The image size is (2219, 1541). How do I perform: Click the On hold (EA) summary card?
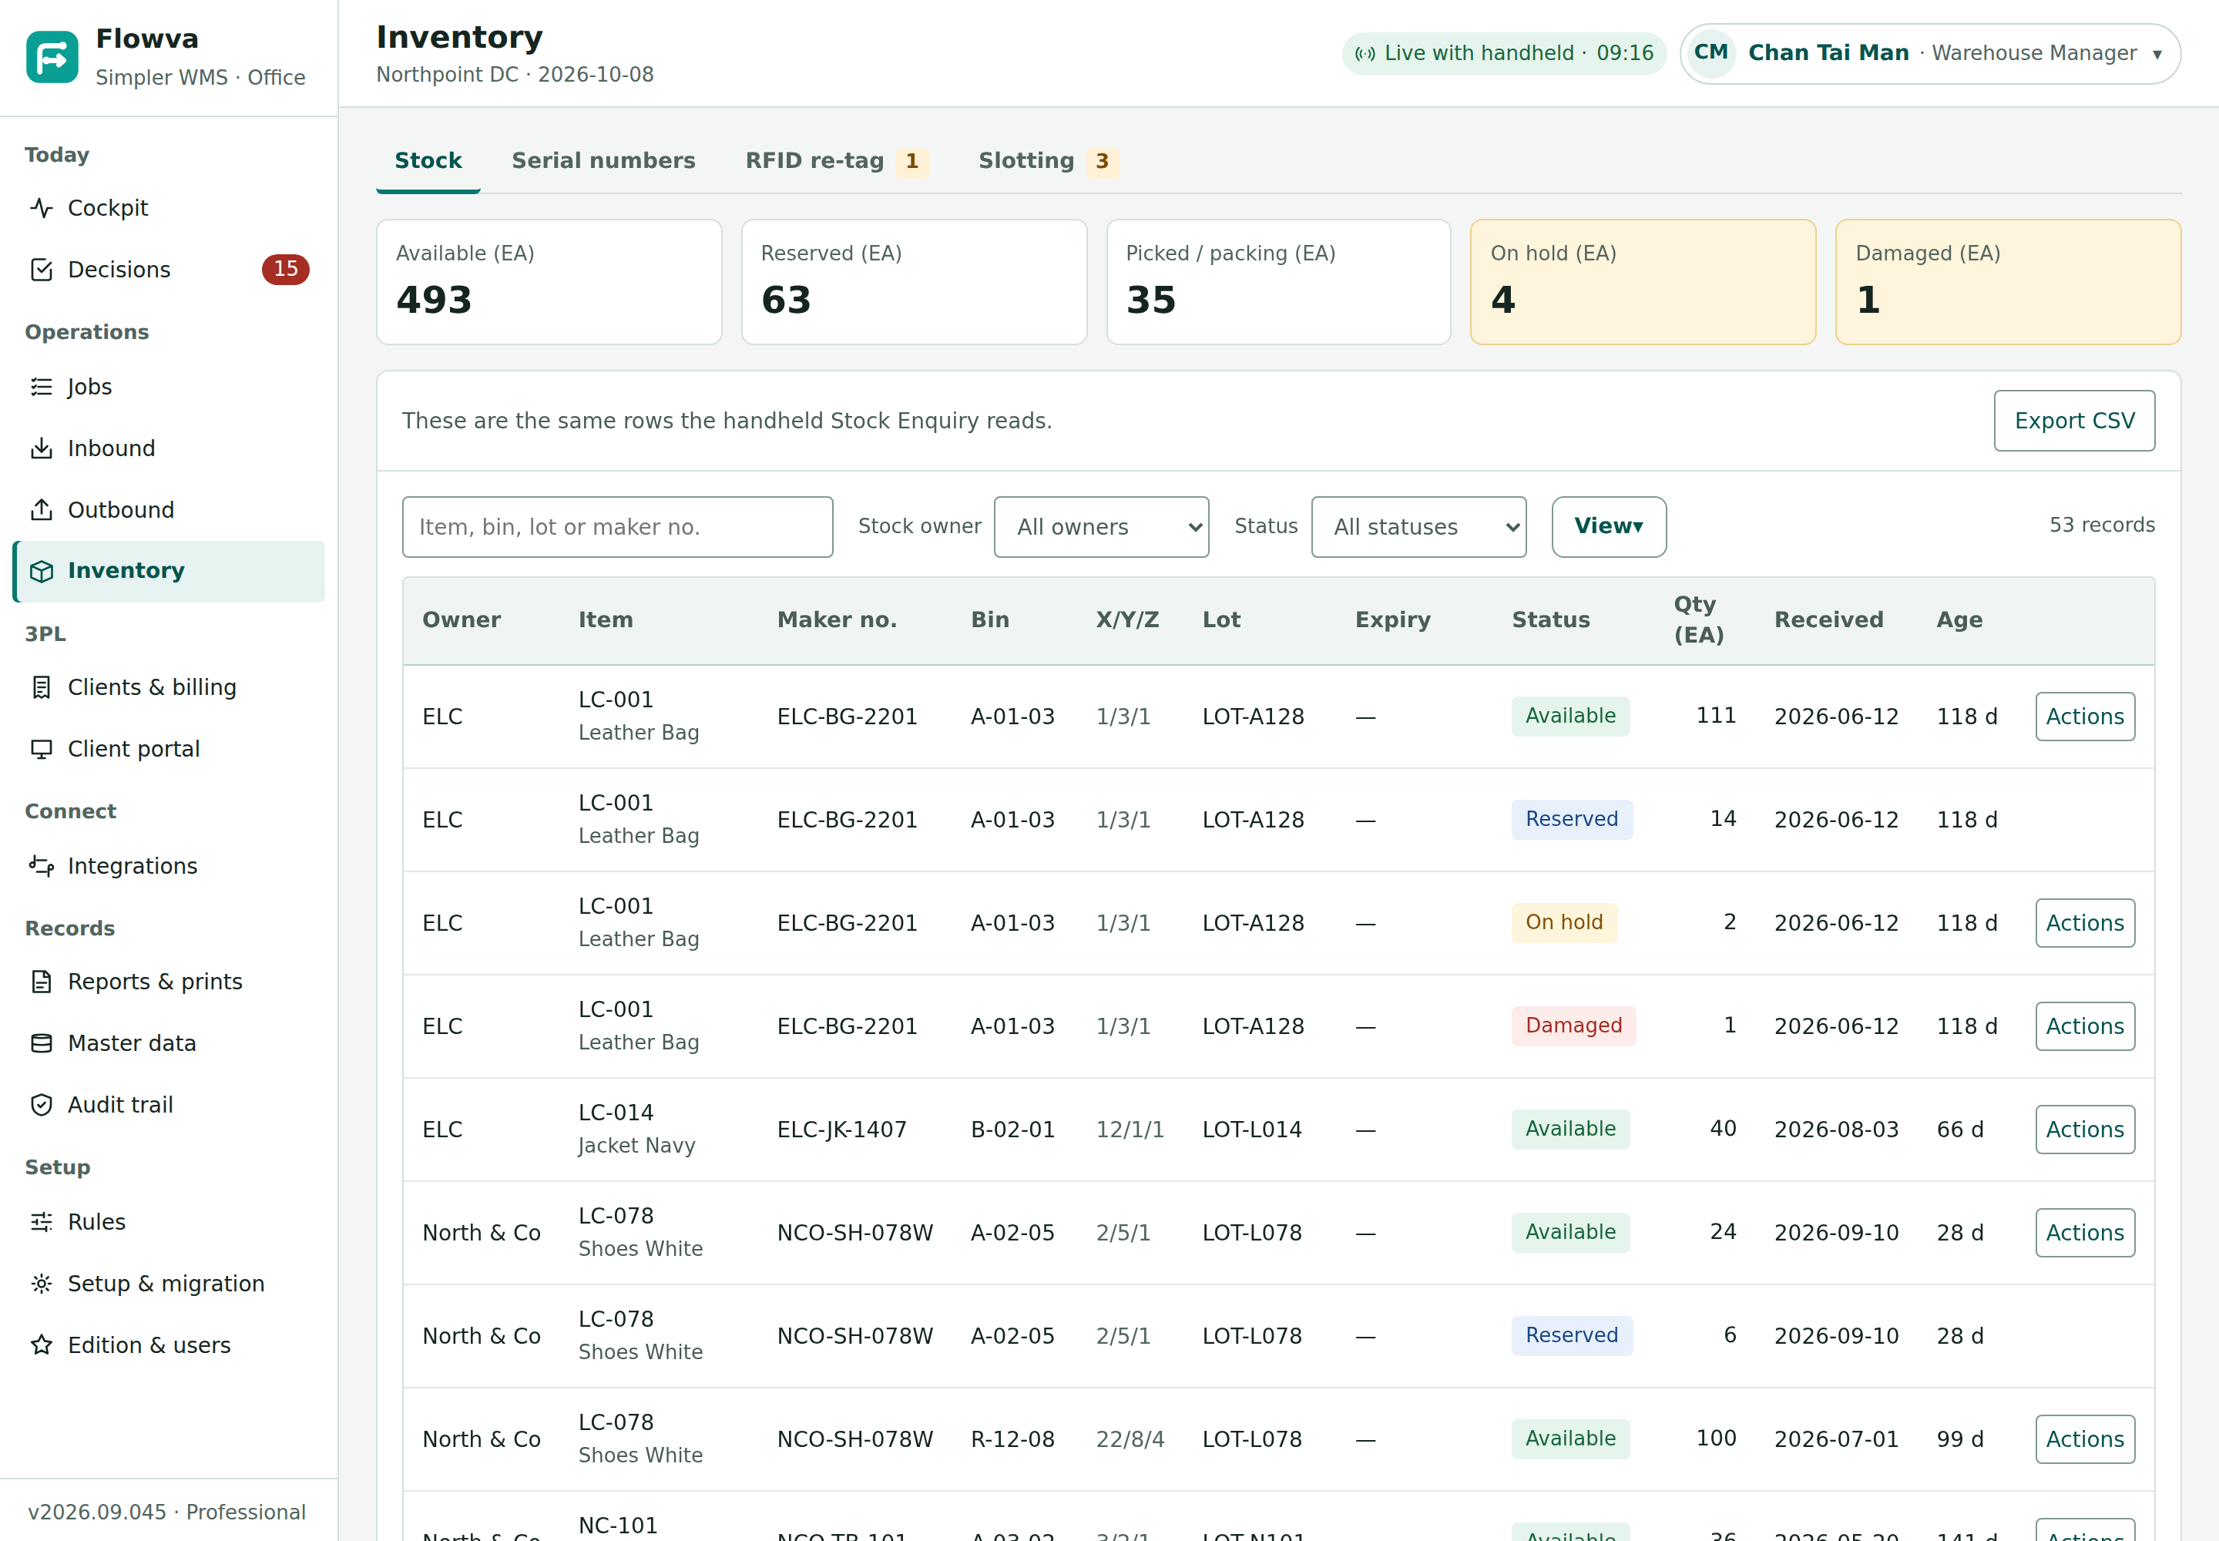coord(1643,282)
